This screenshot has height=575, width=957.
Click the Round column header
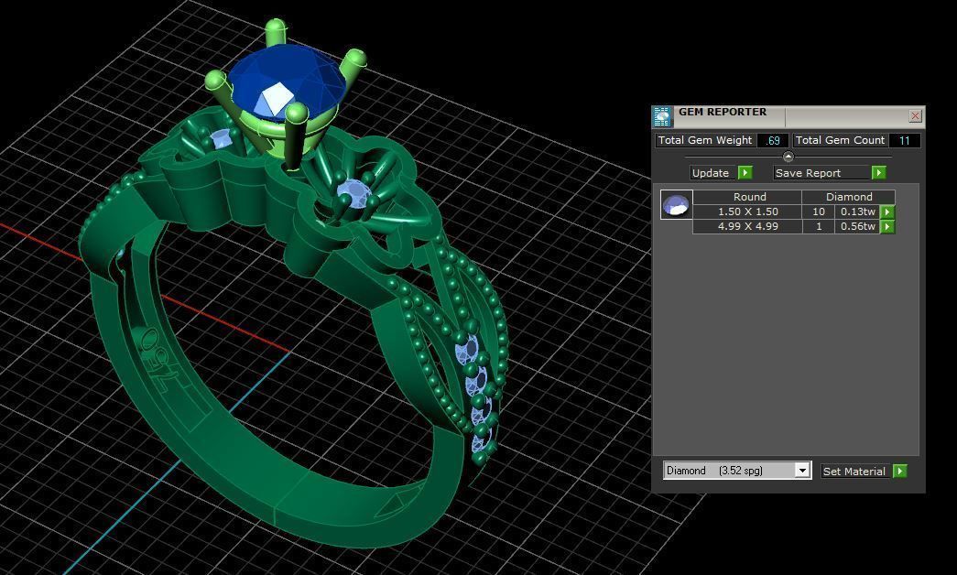[747, 197]
